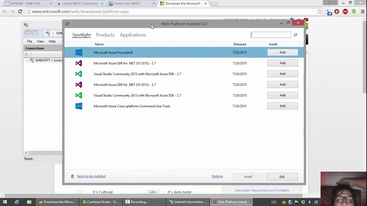Open the phone extension with badge 14
Image resolution: width=367 pixels, height=206 pixels.
(x=329, y=12)
